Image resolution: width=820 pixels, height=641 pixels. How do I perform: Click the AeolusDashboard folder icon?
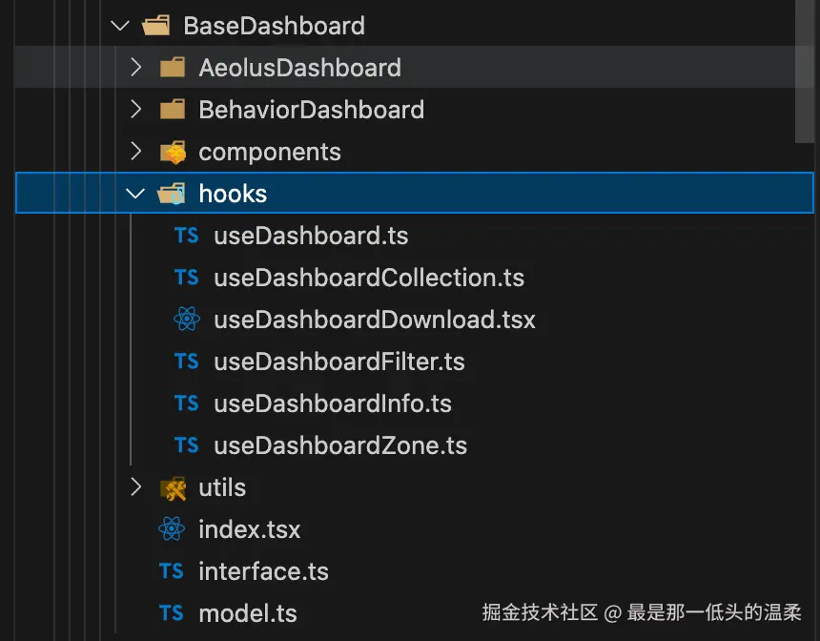pos(173,68)
